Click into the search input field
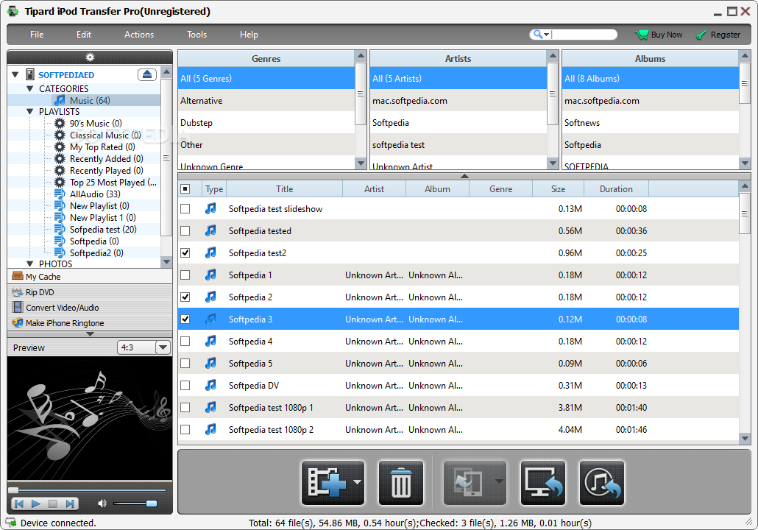This screenshot has width=758, height=530. tap(584, 35)
